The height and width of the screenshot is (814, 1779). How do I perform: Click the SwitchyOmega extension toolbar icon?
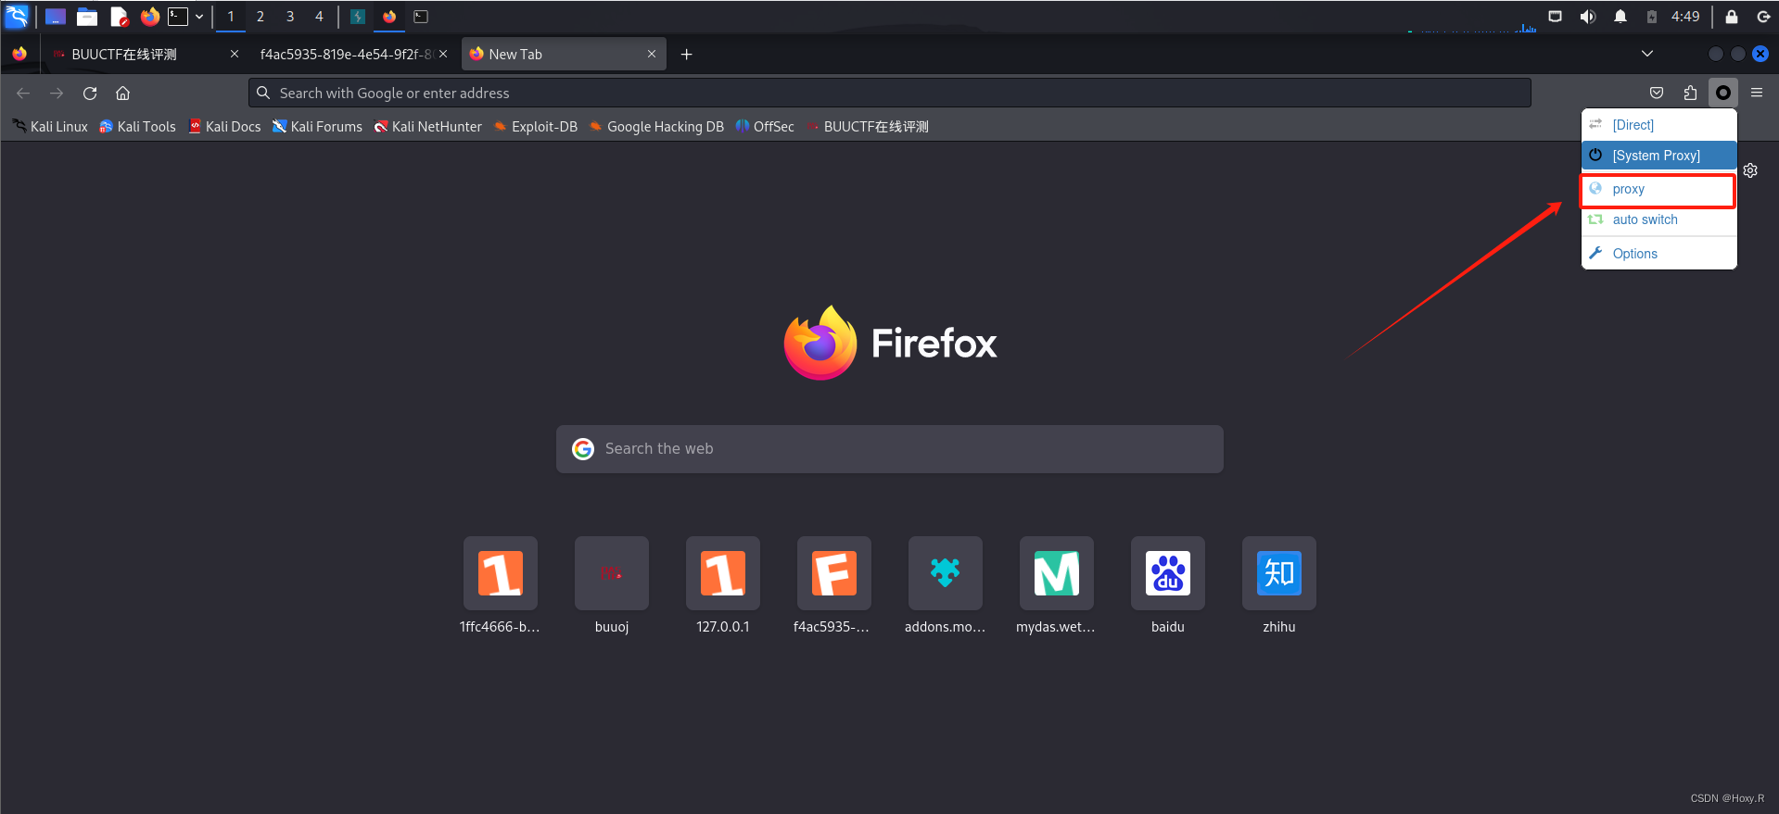point(1723,93)
